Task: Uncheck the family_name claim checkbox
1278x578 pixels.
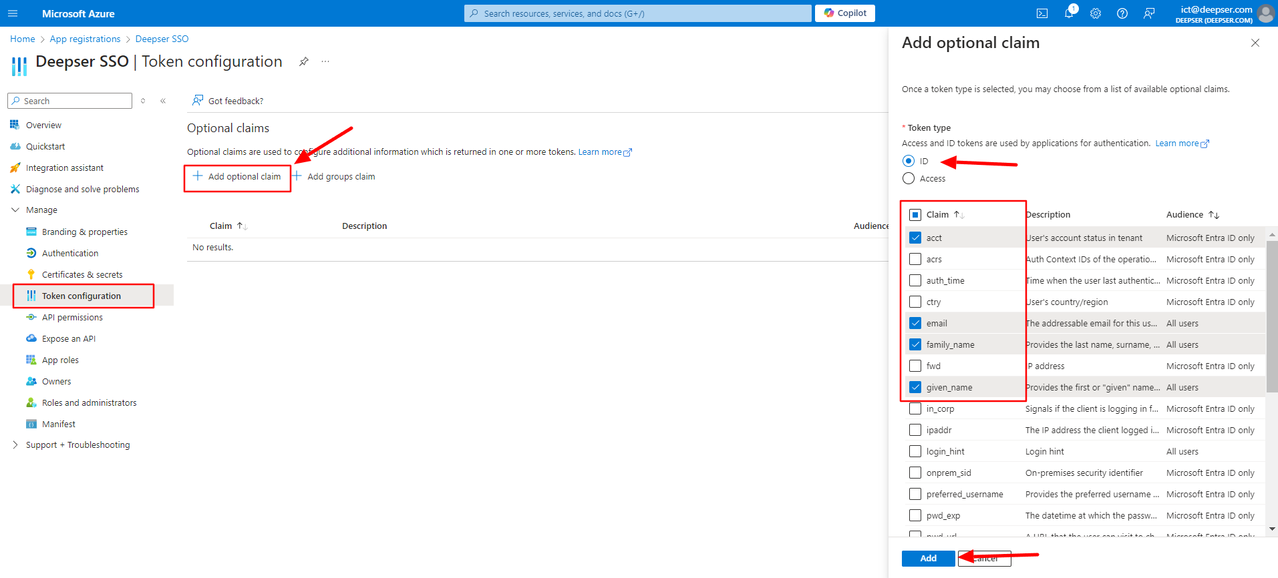Action: point(915,344)
